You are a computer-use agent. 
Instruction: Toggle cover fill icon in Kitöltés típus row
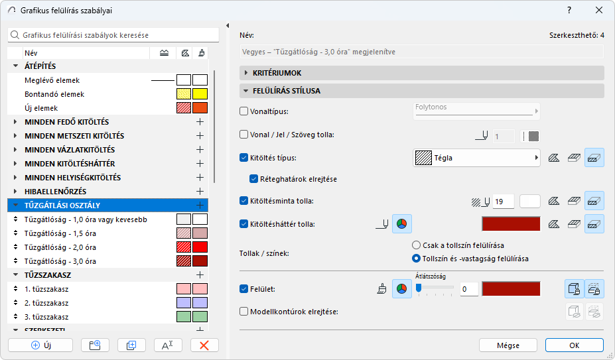tap(575, 158)
